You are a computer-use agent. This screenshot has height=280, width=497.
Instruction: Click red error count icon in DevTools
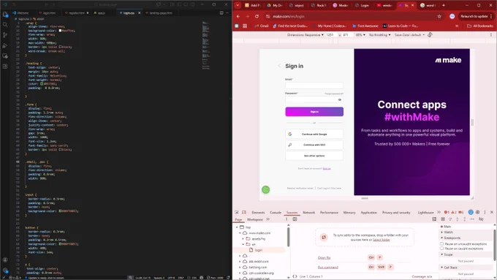click(x=447, y=213)
